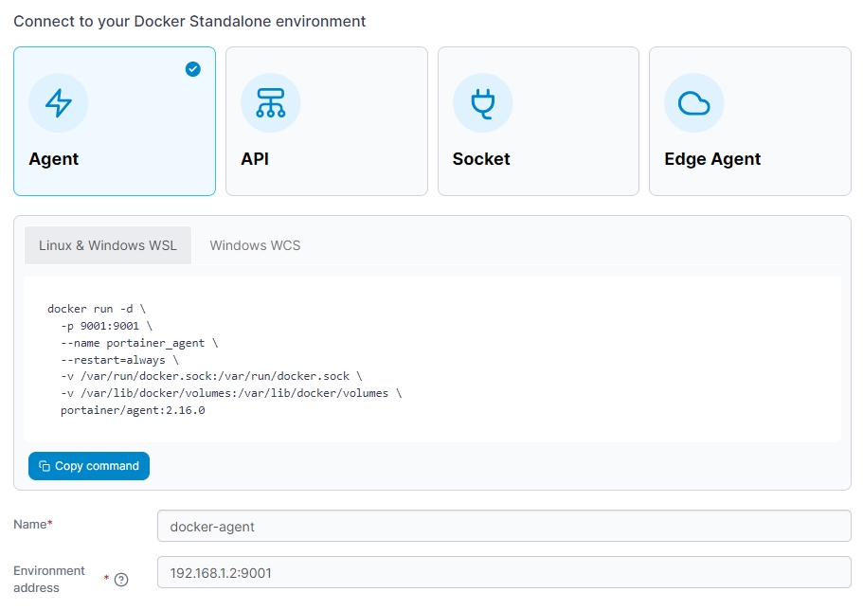Click the Name field label

pyautogui.click(x=31, y=524)
